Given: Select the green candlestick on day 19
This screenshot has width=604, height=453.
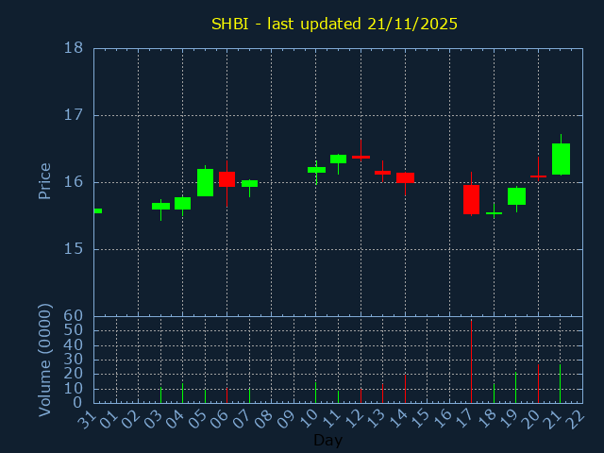Looking at the screenshot, I should click(516, 196).
